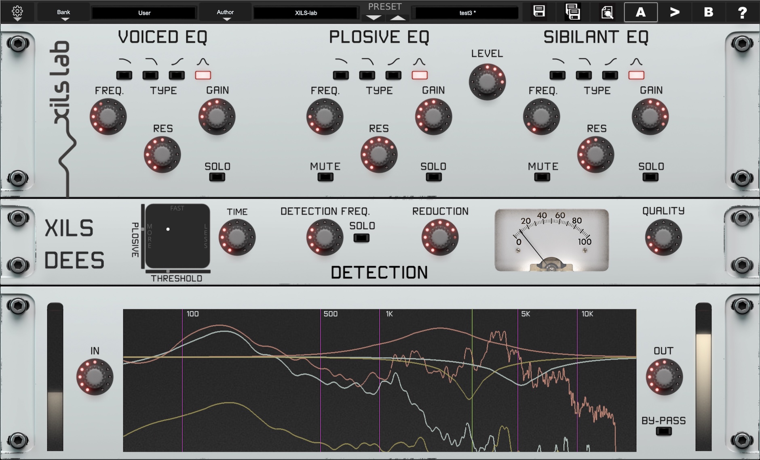Screen dimensions: 760x460
Task: Click the Reduction knob in Detection
Action: [x=440, y=237]
